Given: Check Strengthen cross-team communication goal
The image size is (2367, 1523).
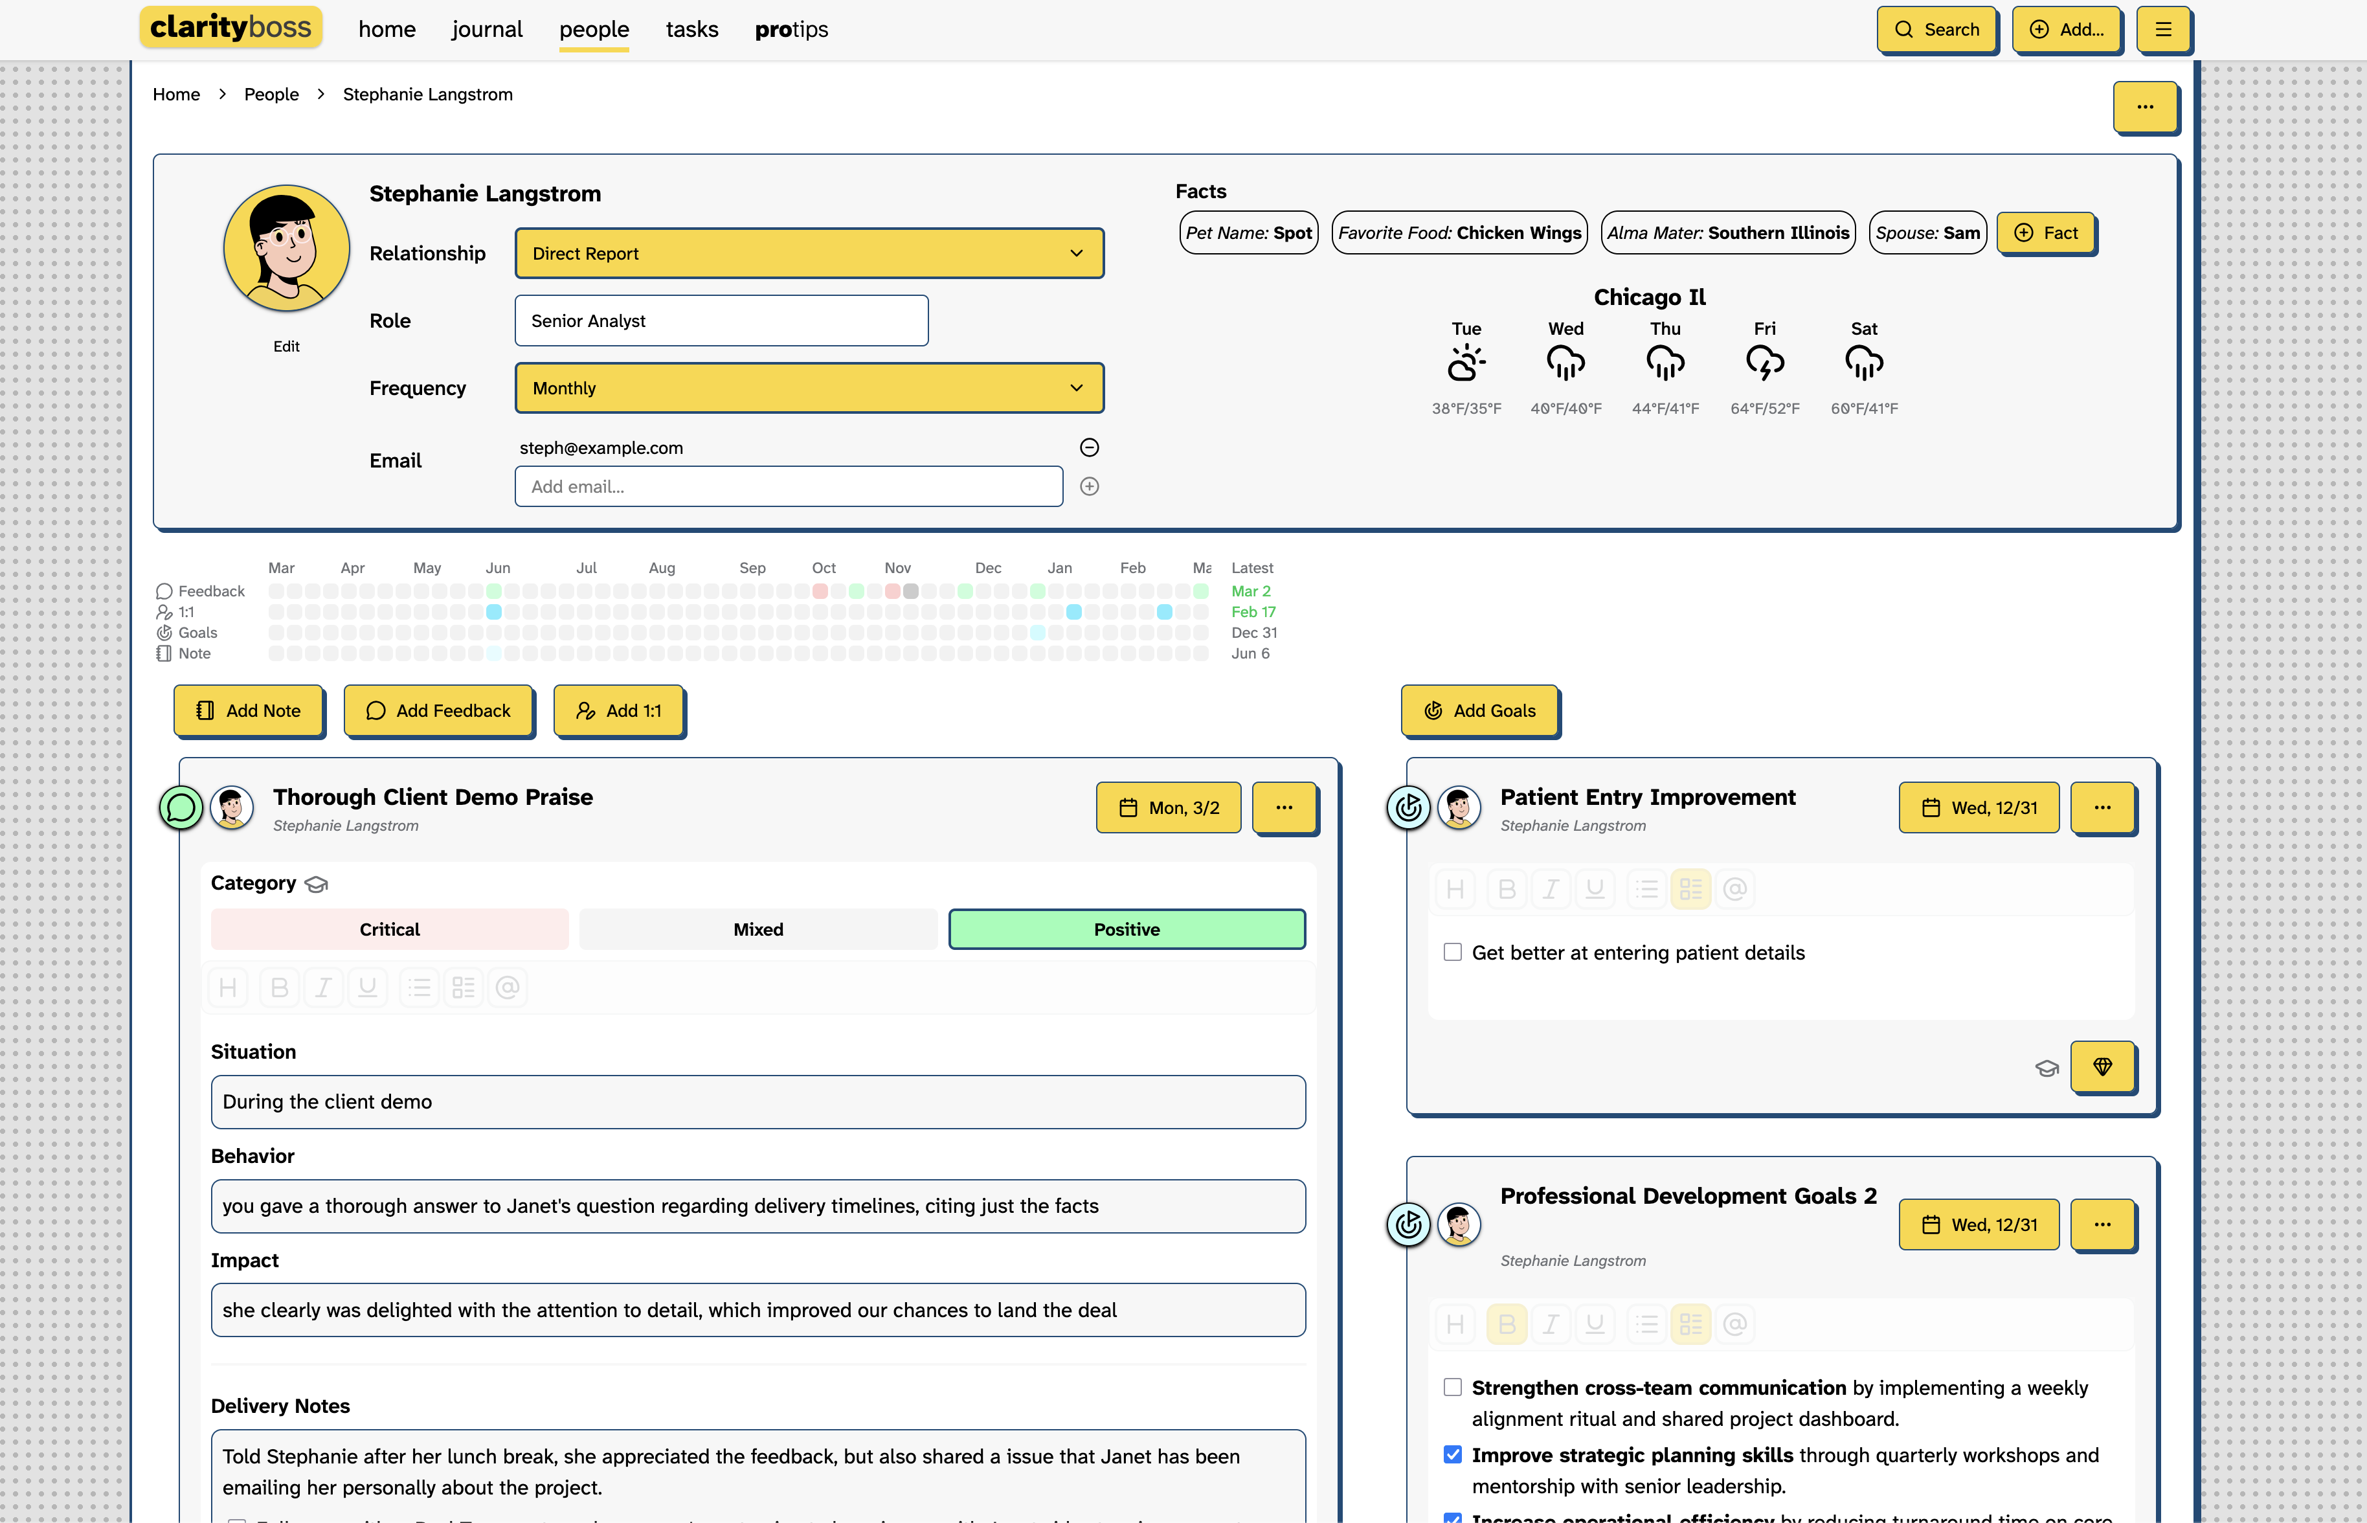Looking at the screenshot, I should point(1452,1386).
